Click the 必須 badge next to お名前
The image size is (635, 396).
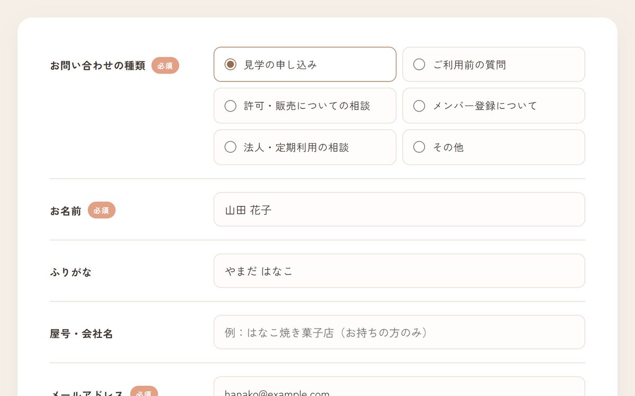pos(102,210)
